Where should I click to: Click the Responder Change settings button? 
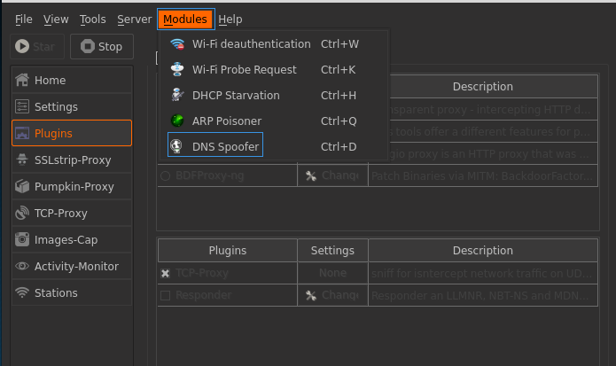tap(332, 295)
